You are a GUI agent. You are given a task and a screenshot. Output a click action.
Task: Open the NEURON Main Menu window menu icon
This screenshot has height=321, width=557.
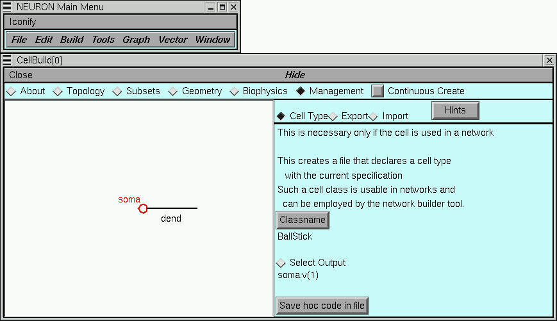[8, 7]
